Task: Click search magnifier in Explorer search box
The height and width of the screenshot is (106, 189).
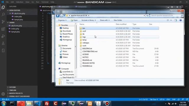Action: [x=182, y=16]
